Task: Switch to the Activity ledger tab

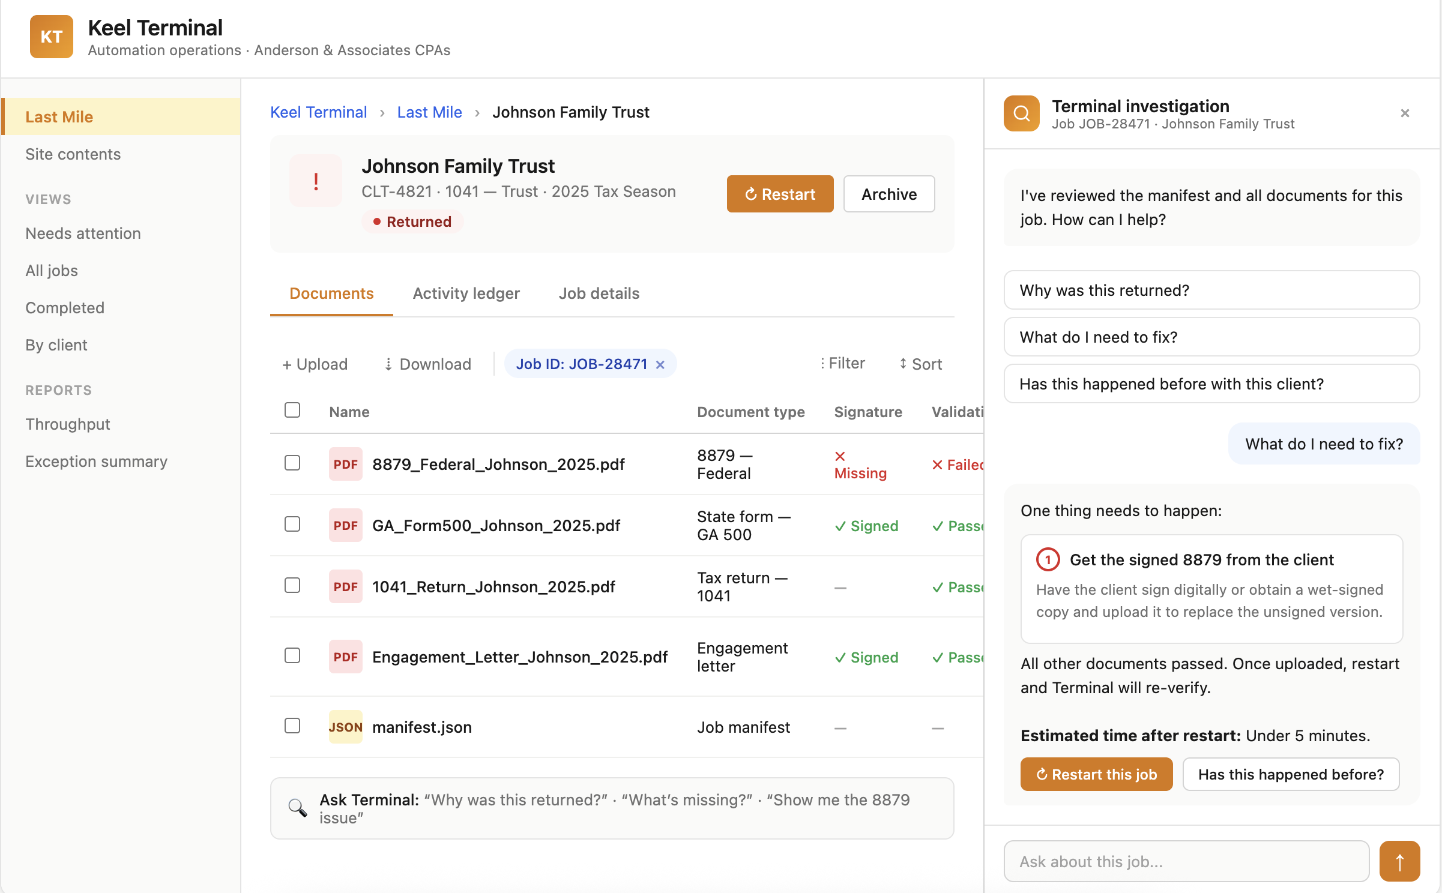Action: (466, 293)
